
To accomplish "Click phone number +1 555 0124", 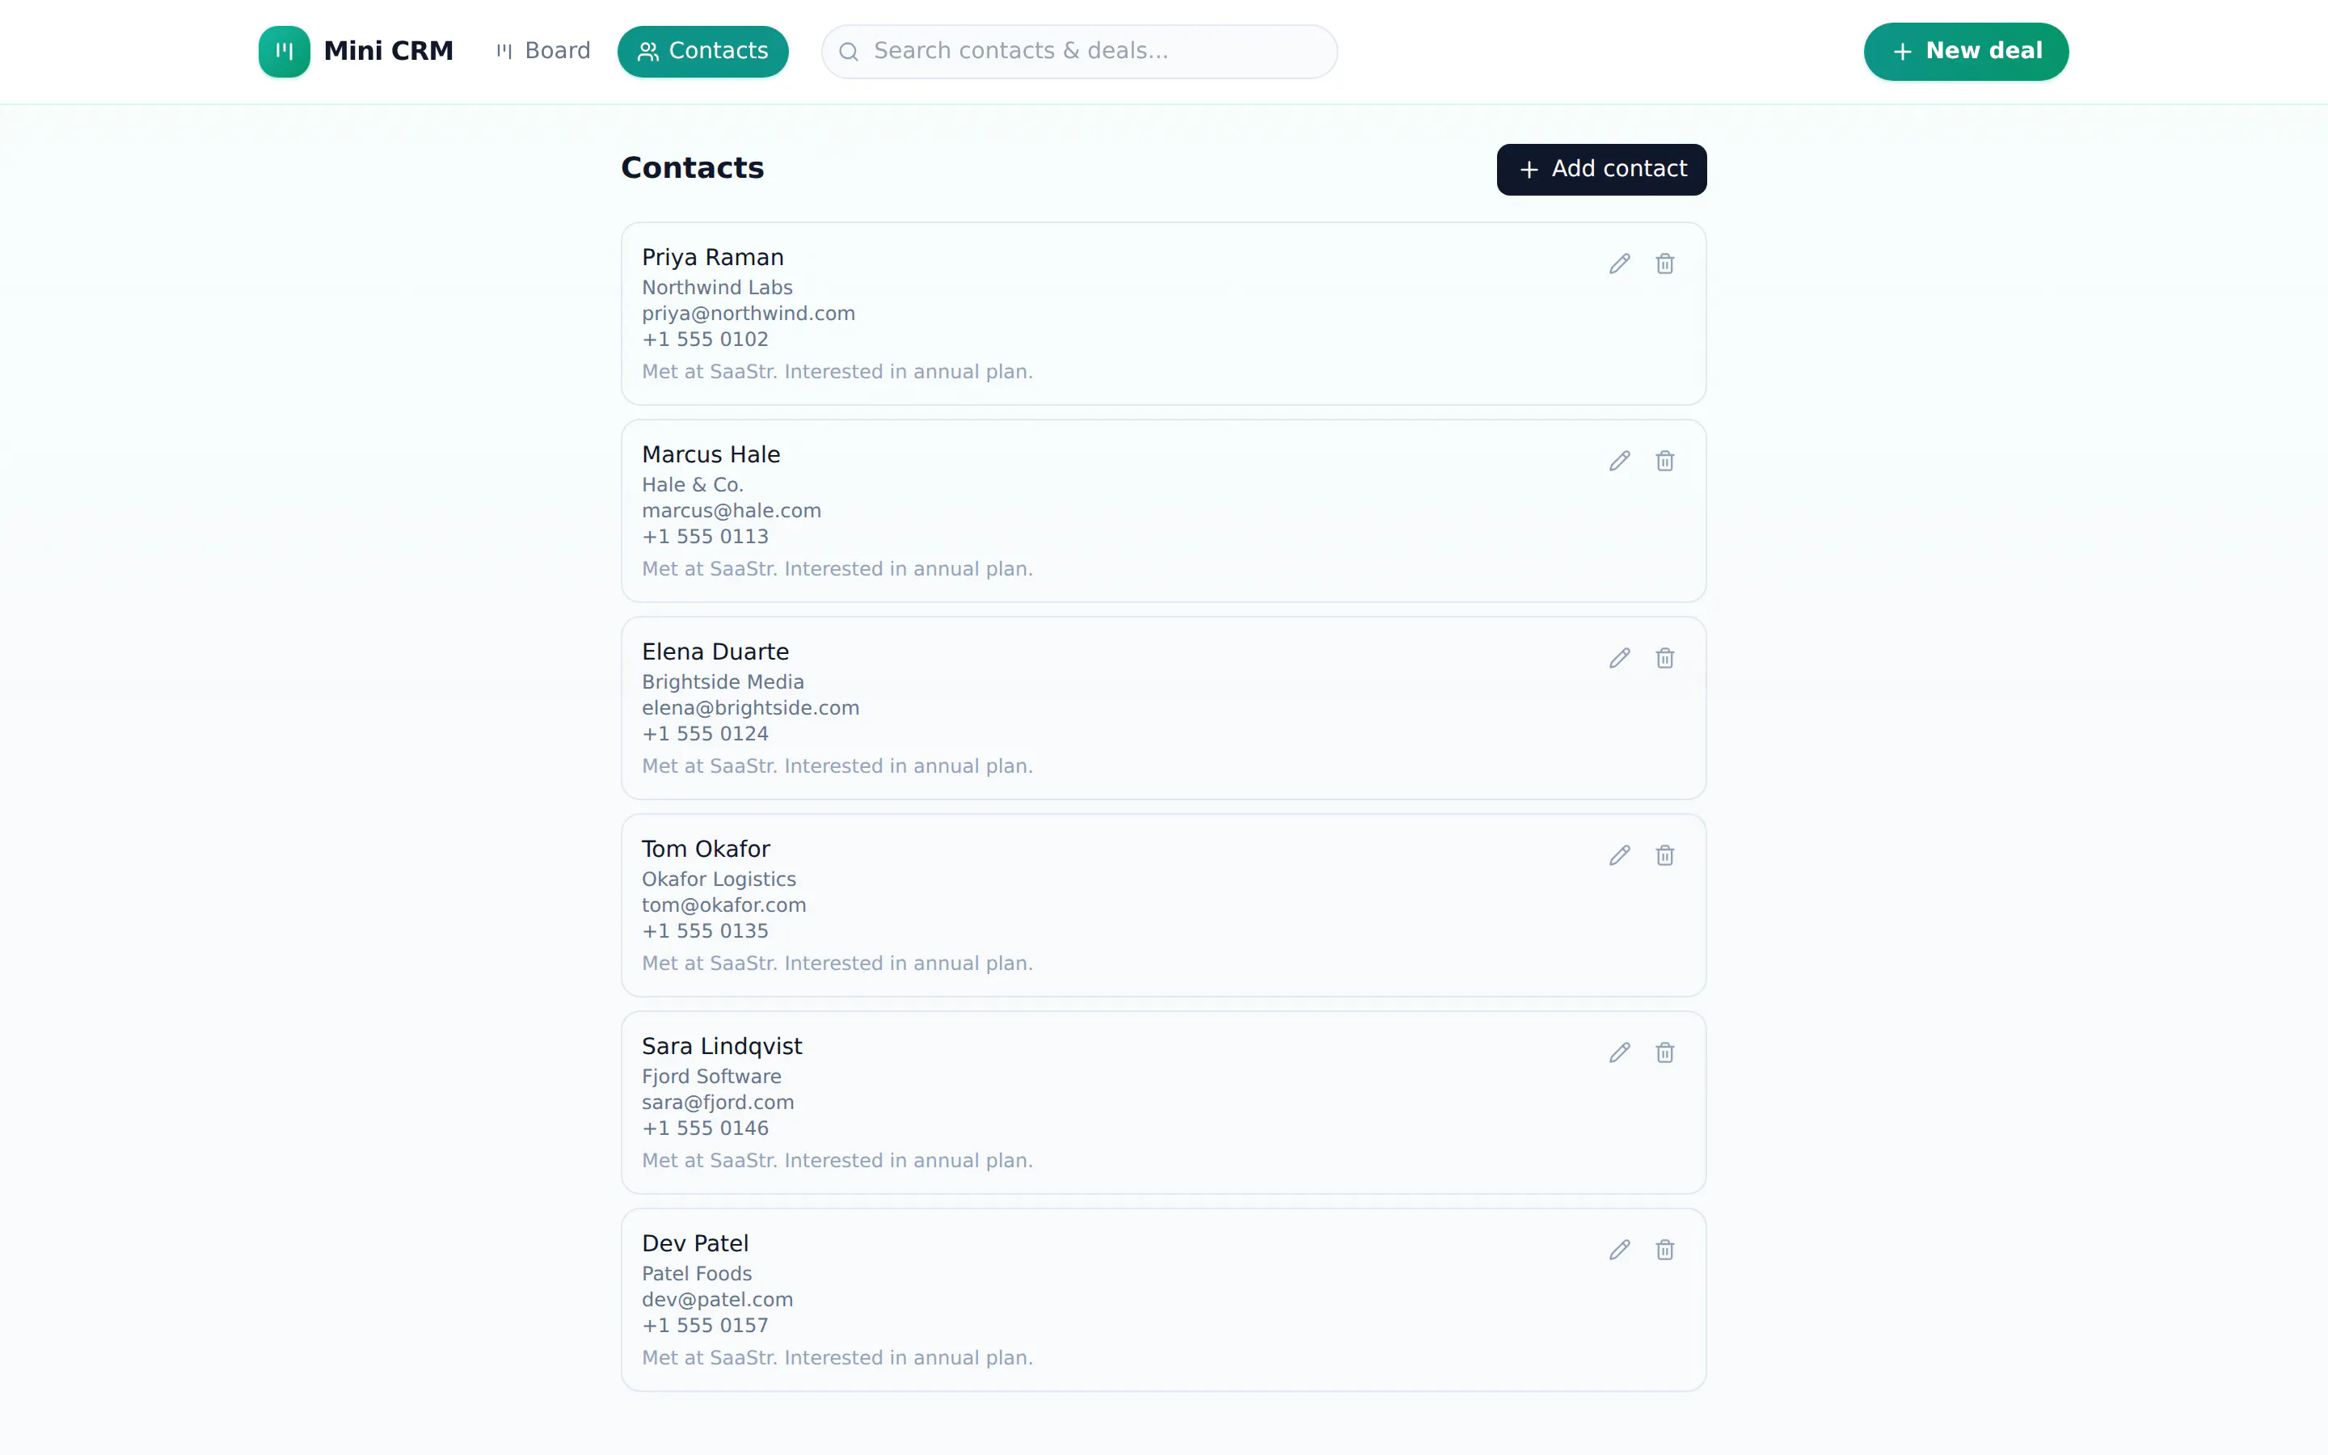I will [705, 734].
